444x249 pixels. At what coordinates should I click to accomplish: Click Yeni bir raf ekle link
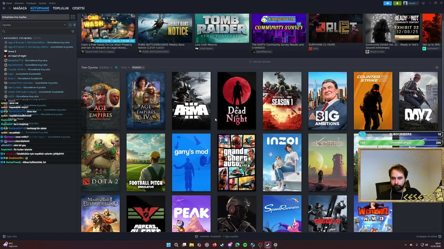(259, 62)
